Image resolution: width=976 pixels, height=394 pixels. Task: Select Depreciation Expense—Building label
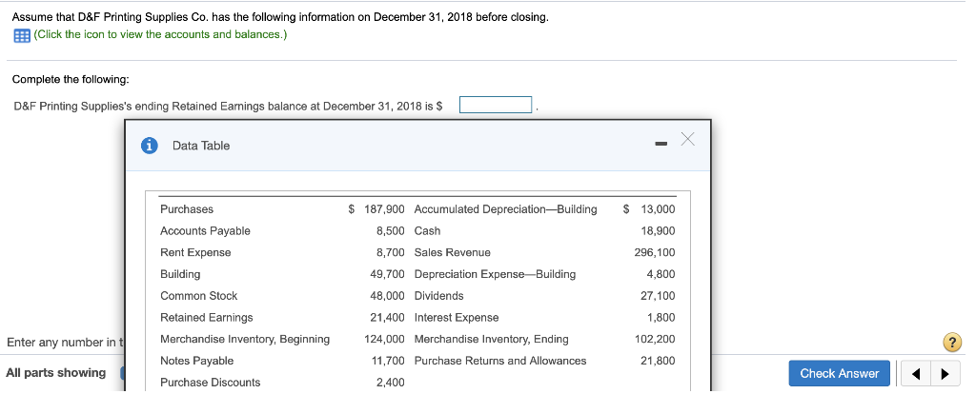click(495, 274)
